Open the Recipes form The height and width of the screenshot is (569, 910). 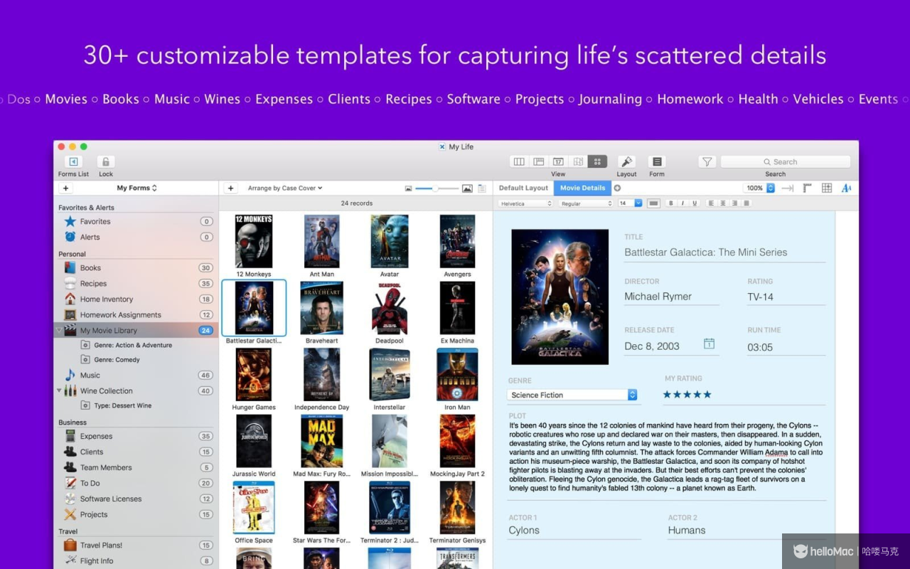coord(136,284)
